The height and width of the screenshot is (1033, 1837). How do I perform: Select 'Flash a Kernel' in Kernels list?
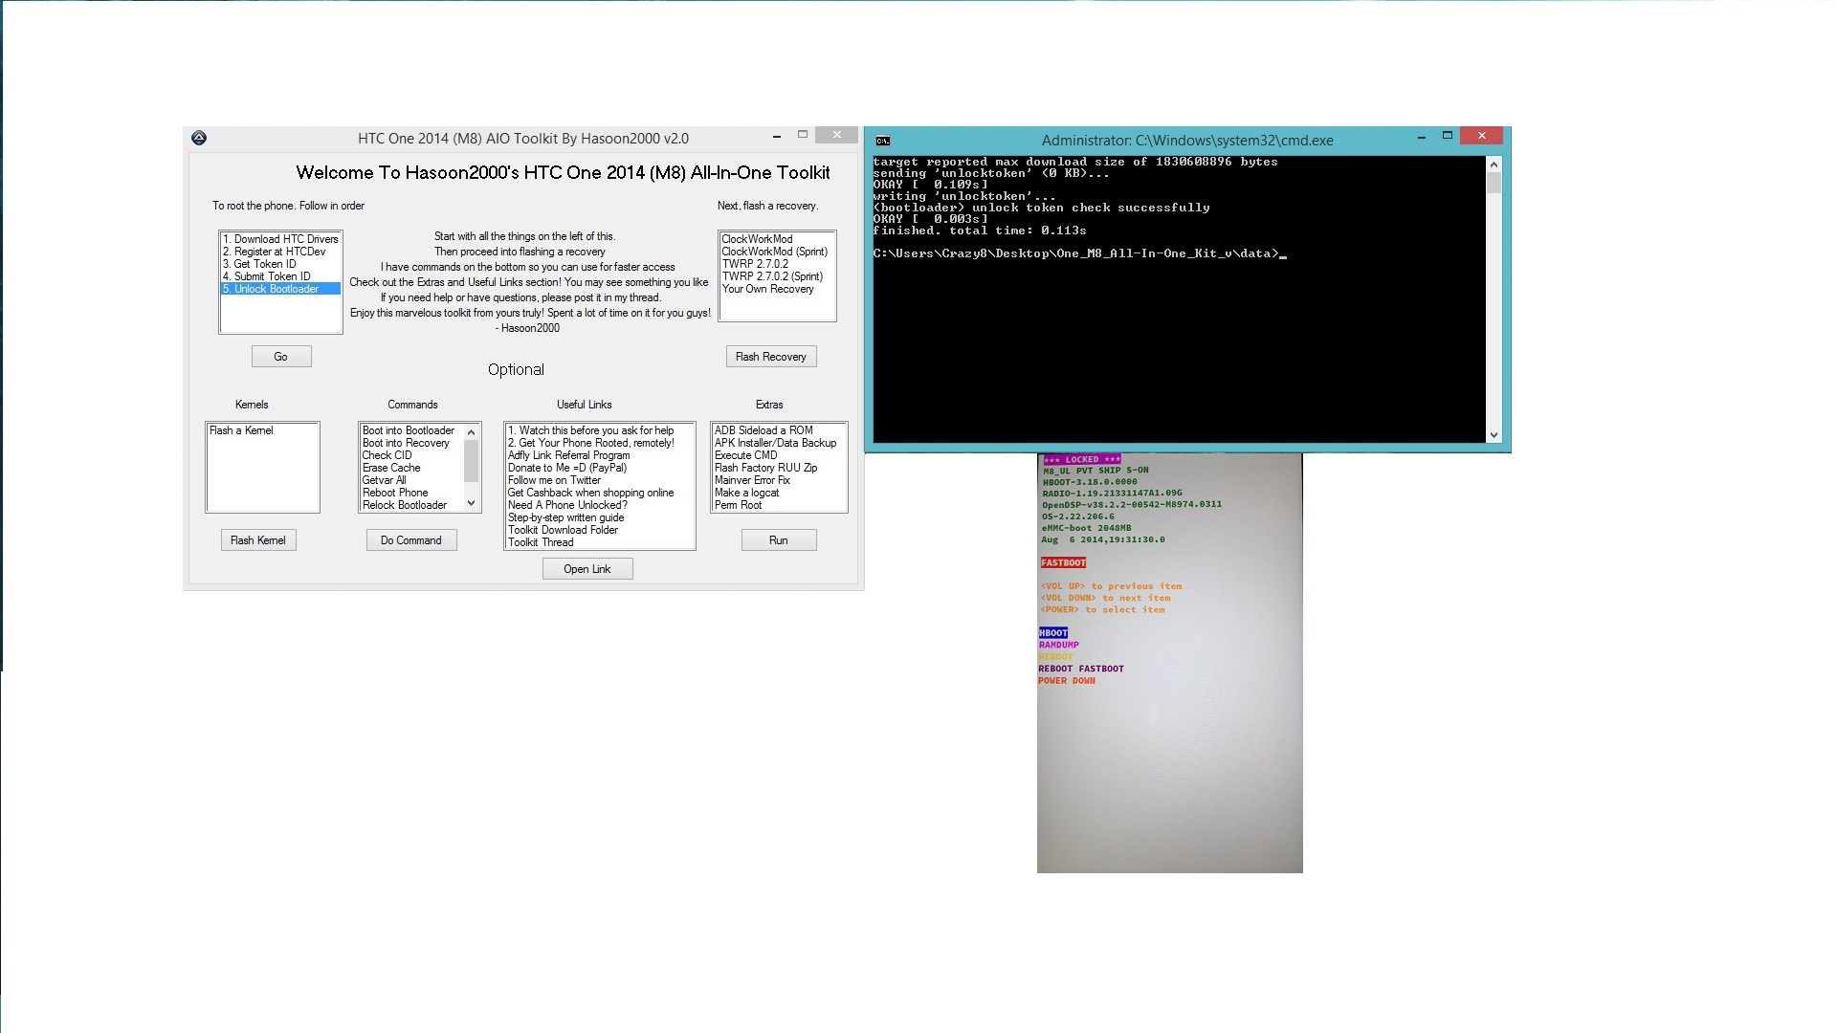262,430
